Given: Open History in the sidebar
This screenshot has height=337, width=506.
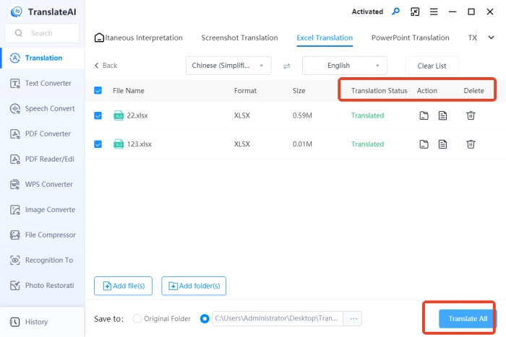Looking at the screenshot, I should 36,322.
